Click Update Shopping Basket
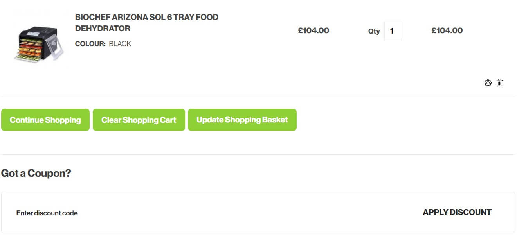Viewport: 517px width, 242px height. (242, 120)
